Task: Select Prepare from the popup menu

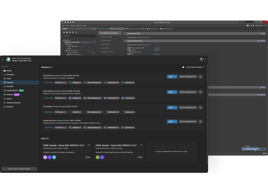Action: pyautogui.click(x=248, y=146)
